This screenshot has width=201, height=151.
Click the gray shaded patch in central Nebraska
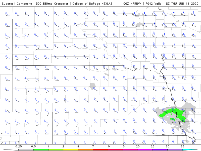pos(92,86)
